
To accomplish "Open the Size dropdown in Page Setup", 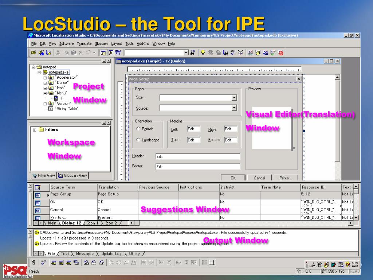I will click(234, 98).
